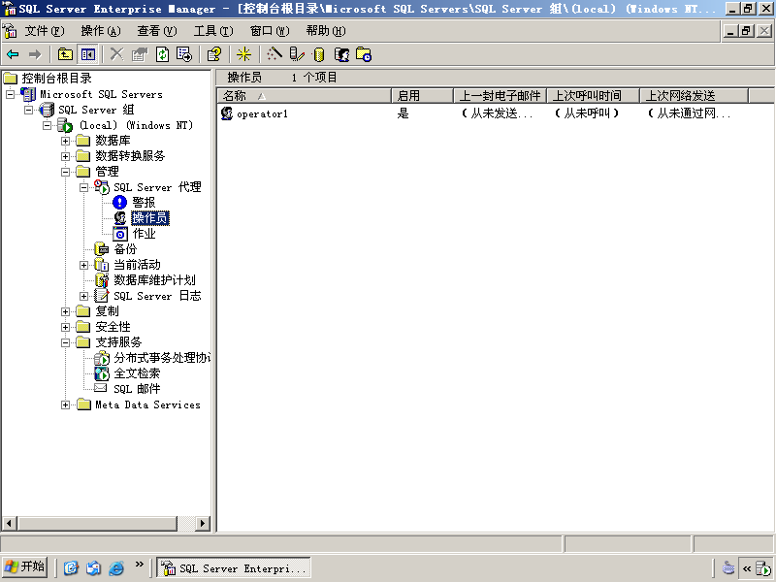Open Help via question mark icon
The height and width of the screenshot is (582, 776).
(214, 54)
